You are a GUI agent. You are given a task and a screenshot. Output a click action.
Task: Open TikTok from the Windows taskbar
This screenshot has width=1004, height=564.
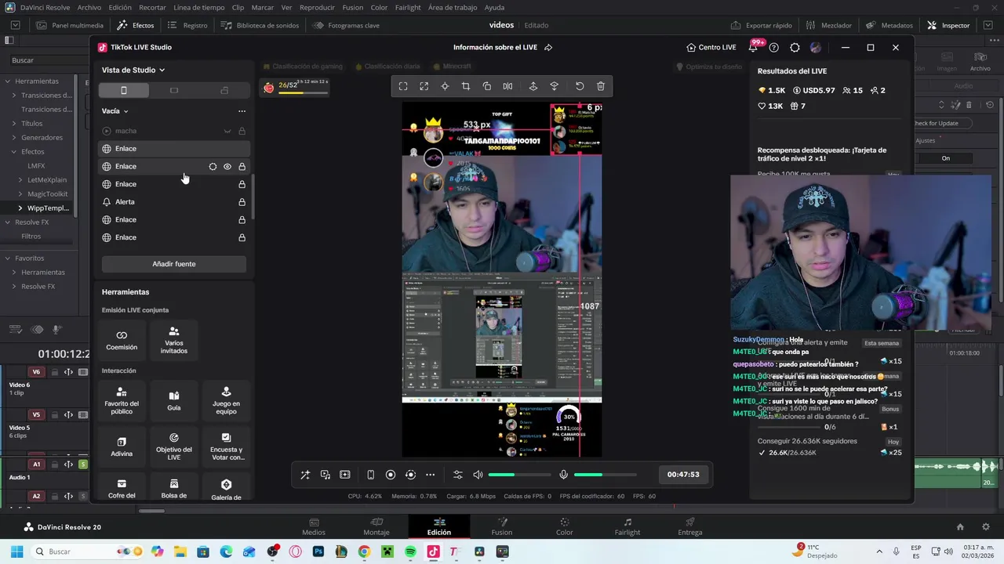point(433,551)
